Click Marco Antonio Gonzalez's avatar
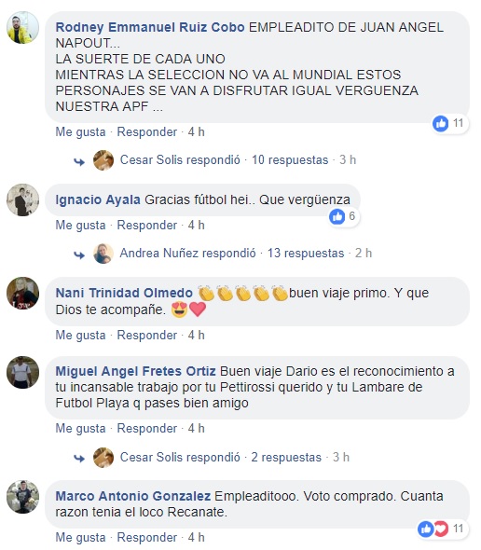Screen dimensions: 481x550 [x=22, y=497]
